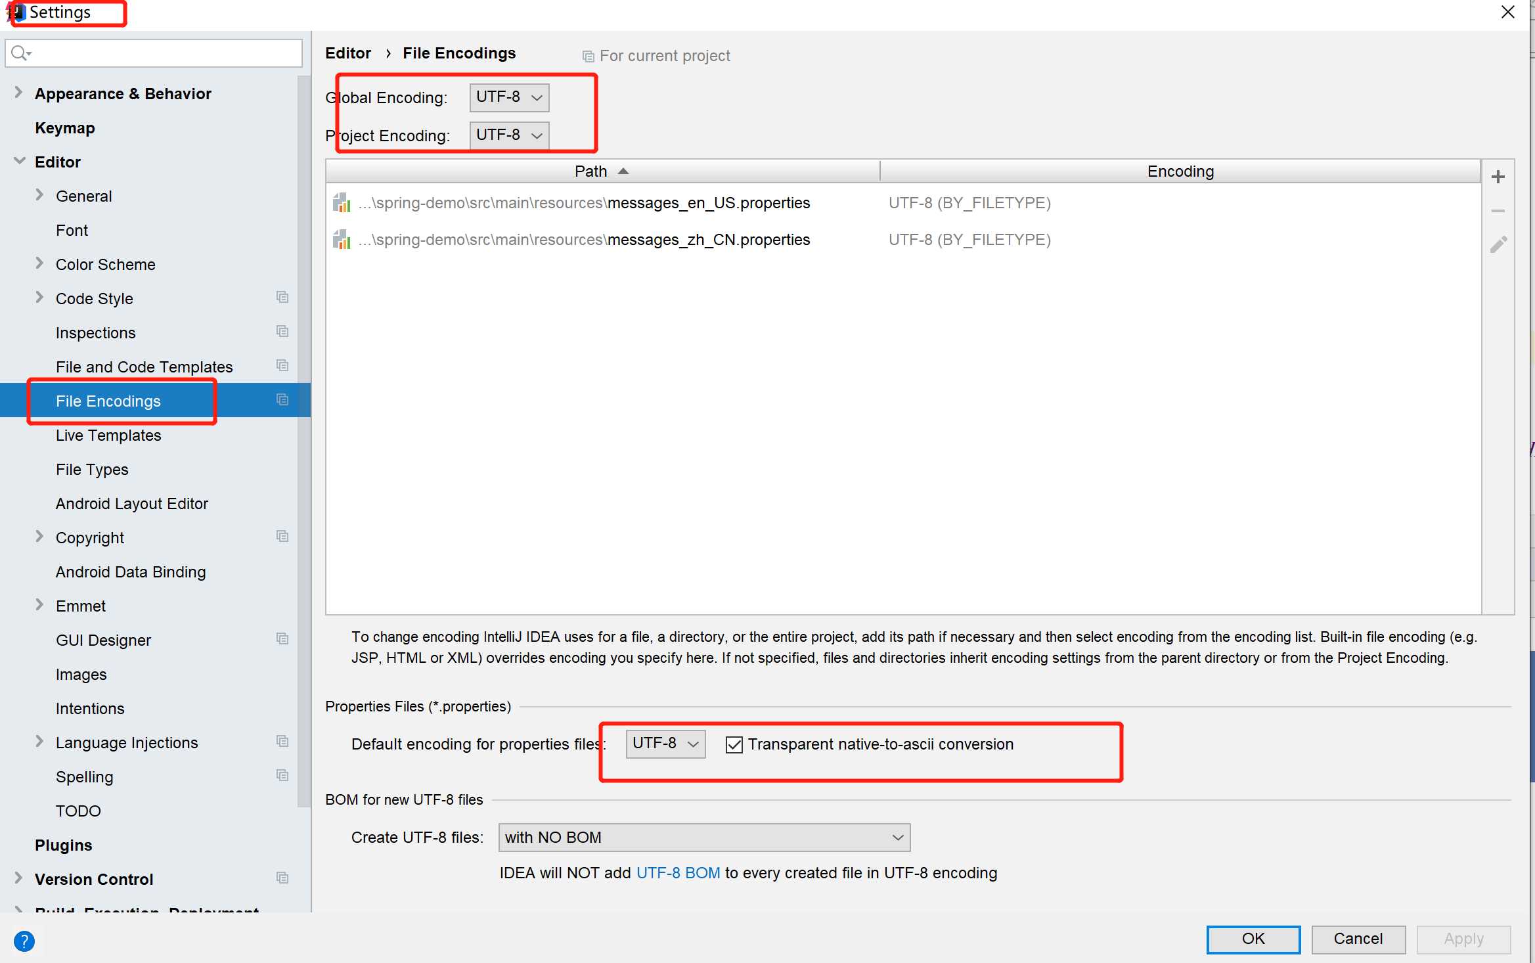Toggle Transparent native-to-ascii conversion checkbox

point(733,744)
